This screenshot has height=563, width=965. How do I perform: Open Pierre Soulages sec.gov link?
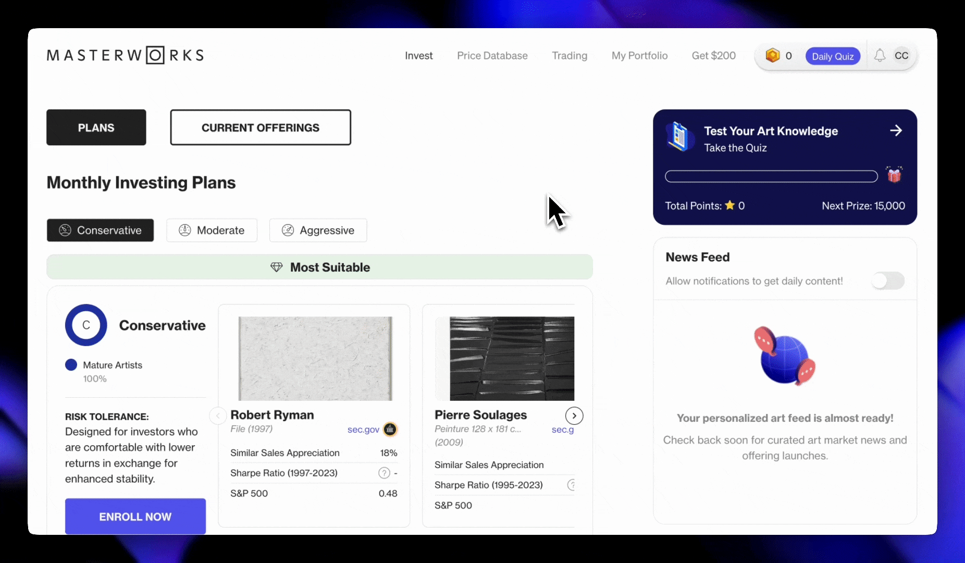pos(563,430)
